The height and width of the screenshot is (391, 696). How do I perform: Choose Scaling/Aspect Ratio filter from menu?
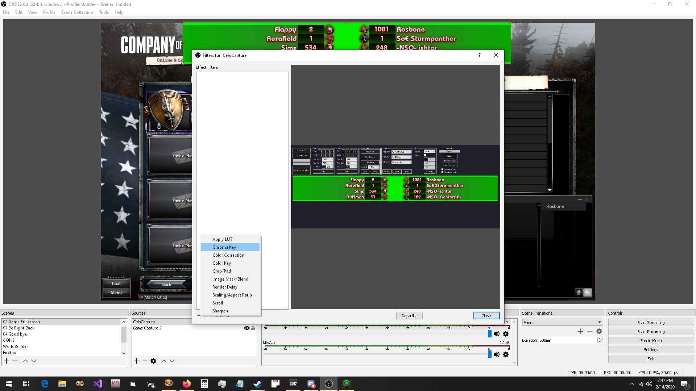(x=230, y=295)
